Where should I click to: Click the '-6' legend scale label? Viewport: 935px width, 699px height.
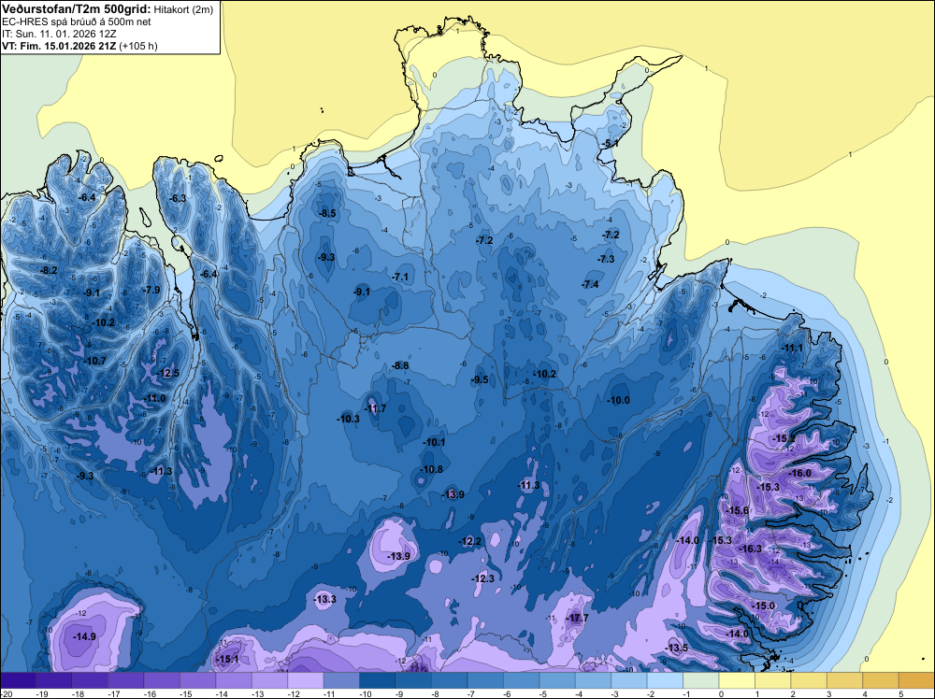click(x=509, y=693)
